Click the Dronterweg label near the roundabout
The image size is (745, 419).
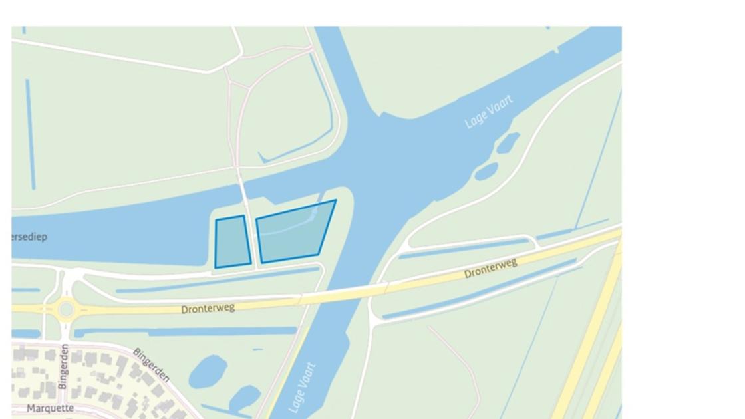(208, 309)
